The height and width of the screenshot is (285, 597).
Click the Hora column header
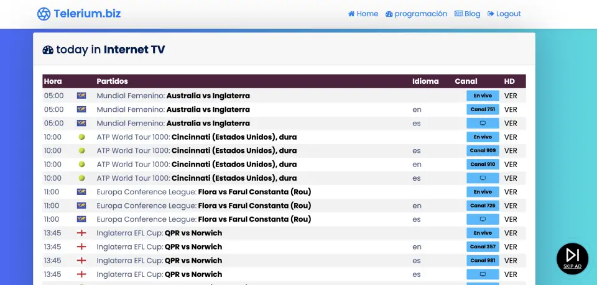pos(53,81)
